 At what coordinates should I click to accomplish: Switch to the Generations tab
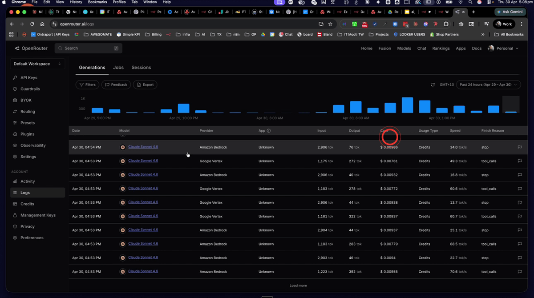92,68
